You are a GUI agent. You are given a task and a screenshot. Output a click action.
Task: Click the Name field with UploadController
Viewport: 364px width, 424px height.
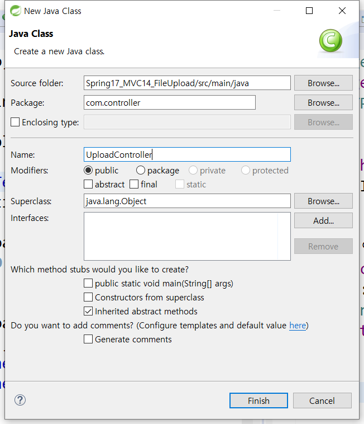(x=187, y=154)
